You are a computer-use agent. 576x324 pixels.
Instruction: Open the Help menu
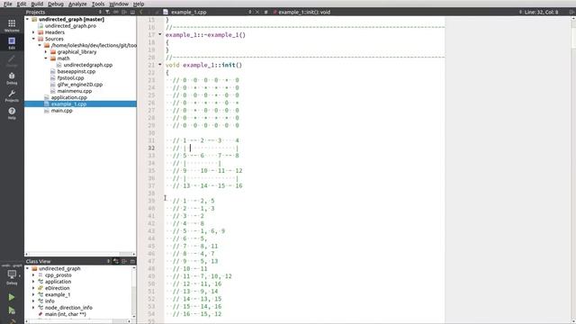138,4
